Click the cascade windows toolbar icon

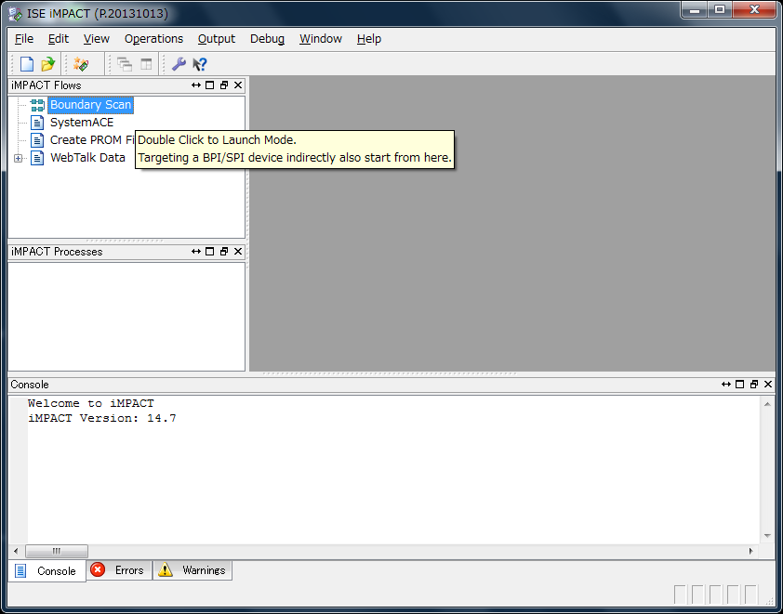pyautogui.click(x=124, y=64)
